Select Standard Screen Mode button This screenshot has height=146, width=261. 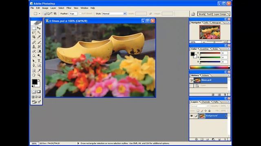[33, 97]
